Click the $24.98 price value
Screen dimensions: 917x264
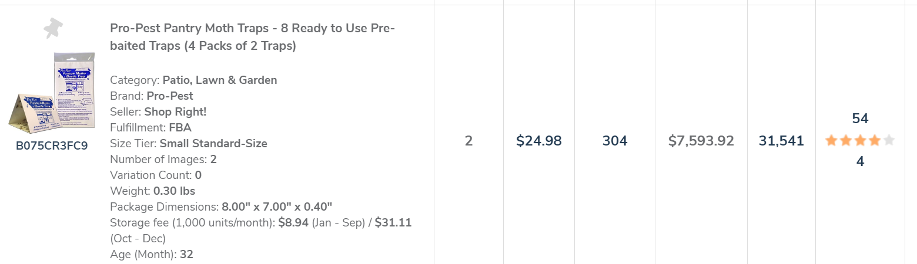click(538, 141)
